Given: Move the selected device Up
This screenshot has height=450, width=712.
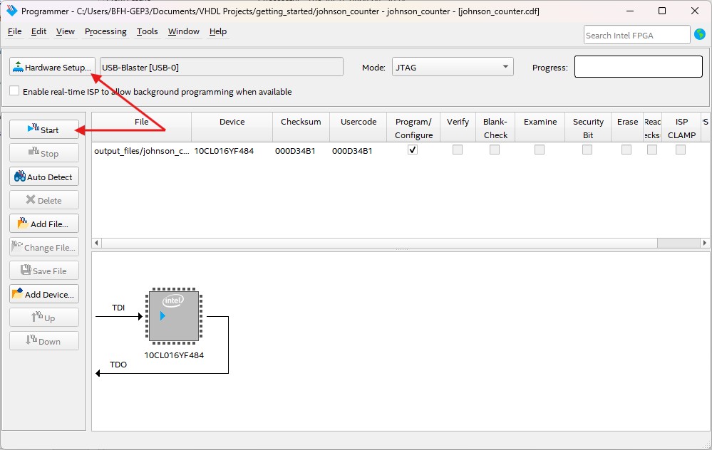Looking at the screenshot, I should tap(44, 318).
